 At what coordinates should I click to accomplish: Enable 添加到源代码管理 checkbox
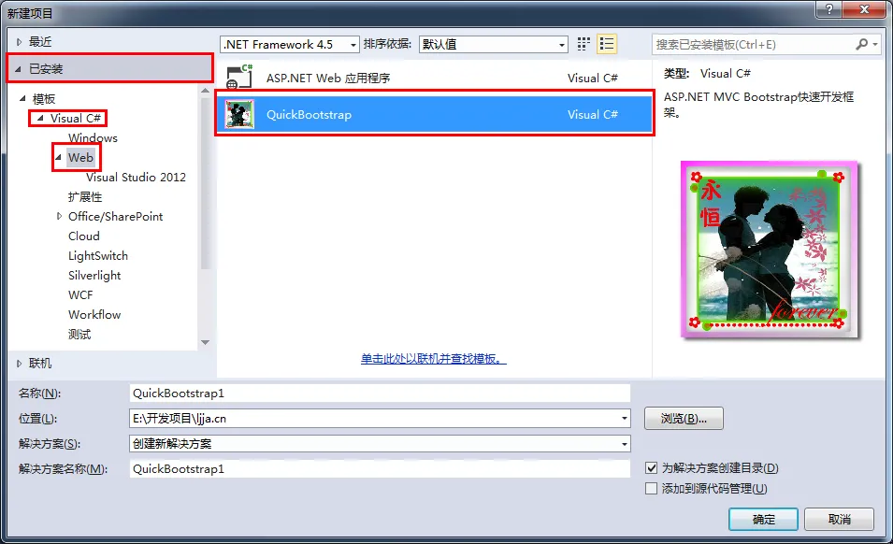tap(652, 488)
